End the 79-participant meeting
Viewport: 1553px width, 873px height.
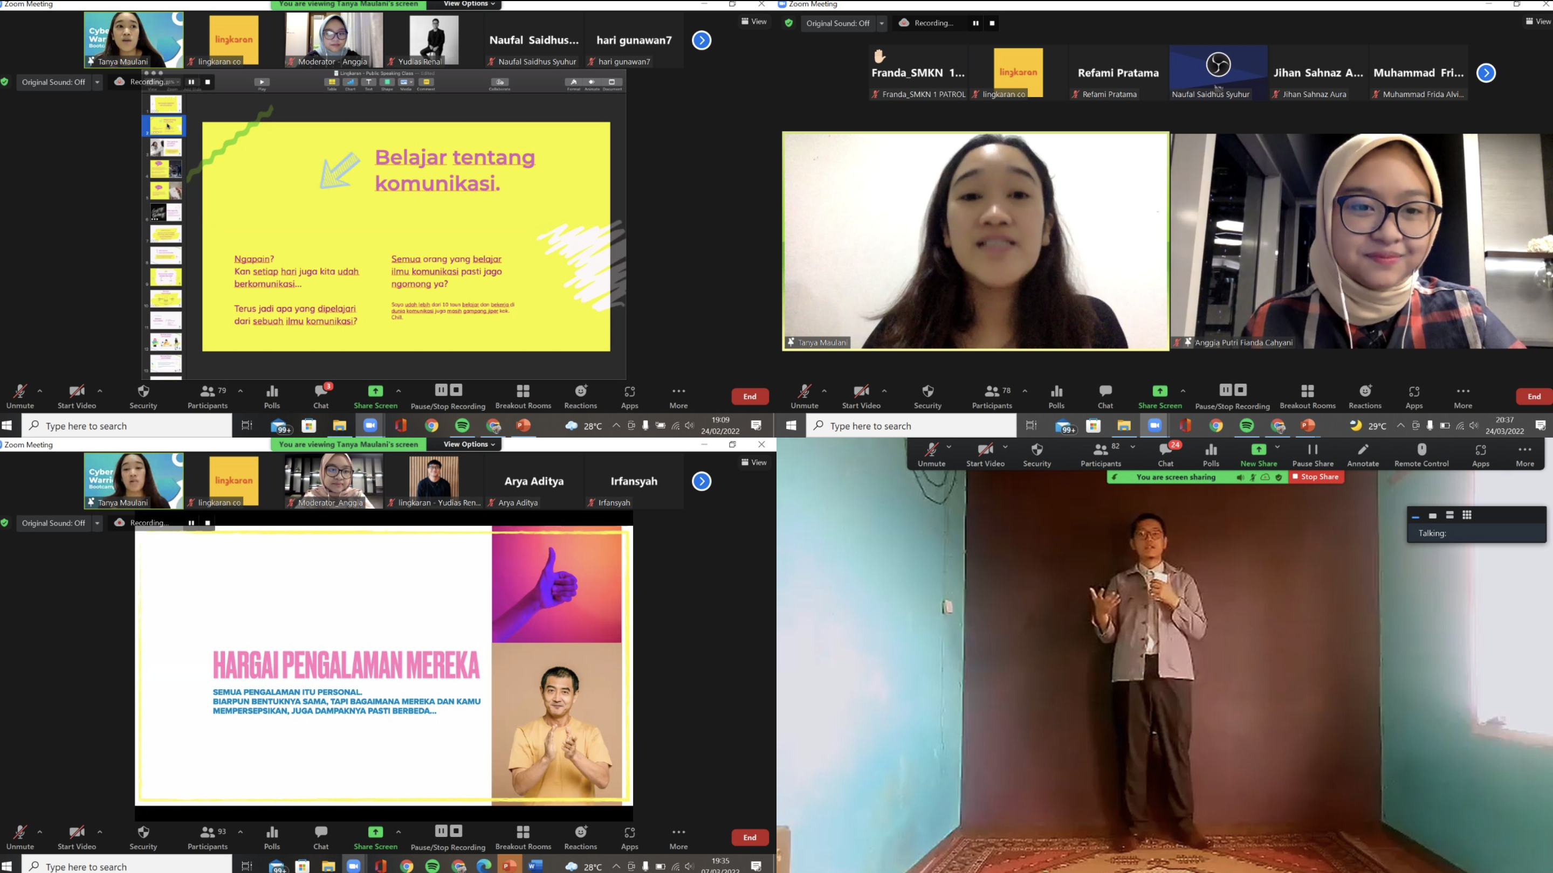[x=750, y=397]
